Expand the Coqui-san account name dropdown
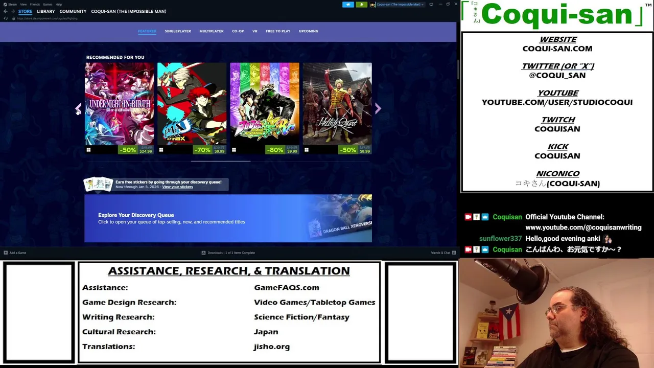 (400, 5)
